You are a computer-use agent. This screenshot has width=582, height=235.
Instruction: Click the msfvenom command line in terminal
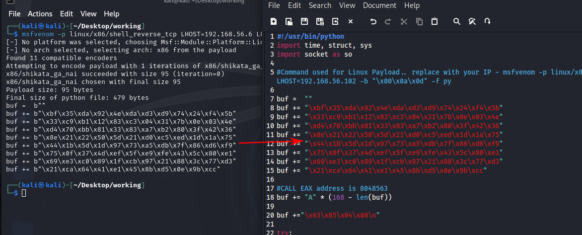click(142, 34)
